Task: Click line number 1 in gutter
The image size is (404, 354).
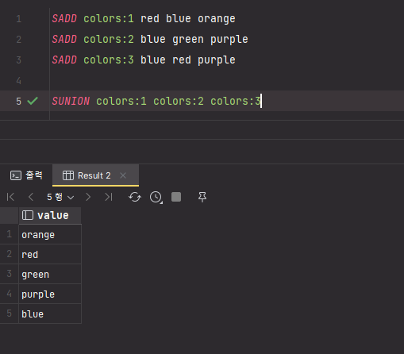Action: click(x=18, y=19)
